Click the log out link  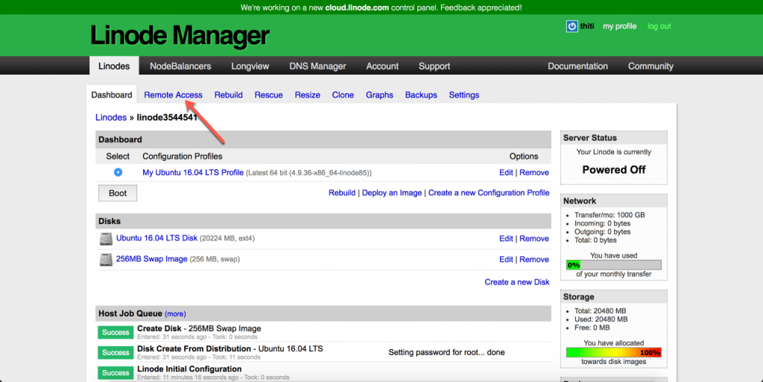pos(659,26)
